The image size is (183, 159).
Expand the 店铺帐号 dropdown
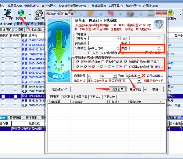pyautogui.click(x=115, y=76)
